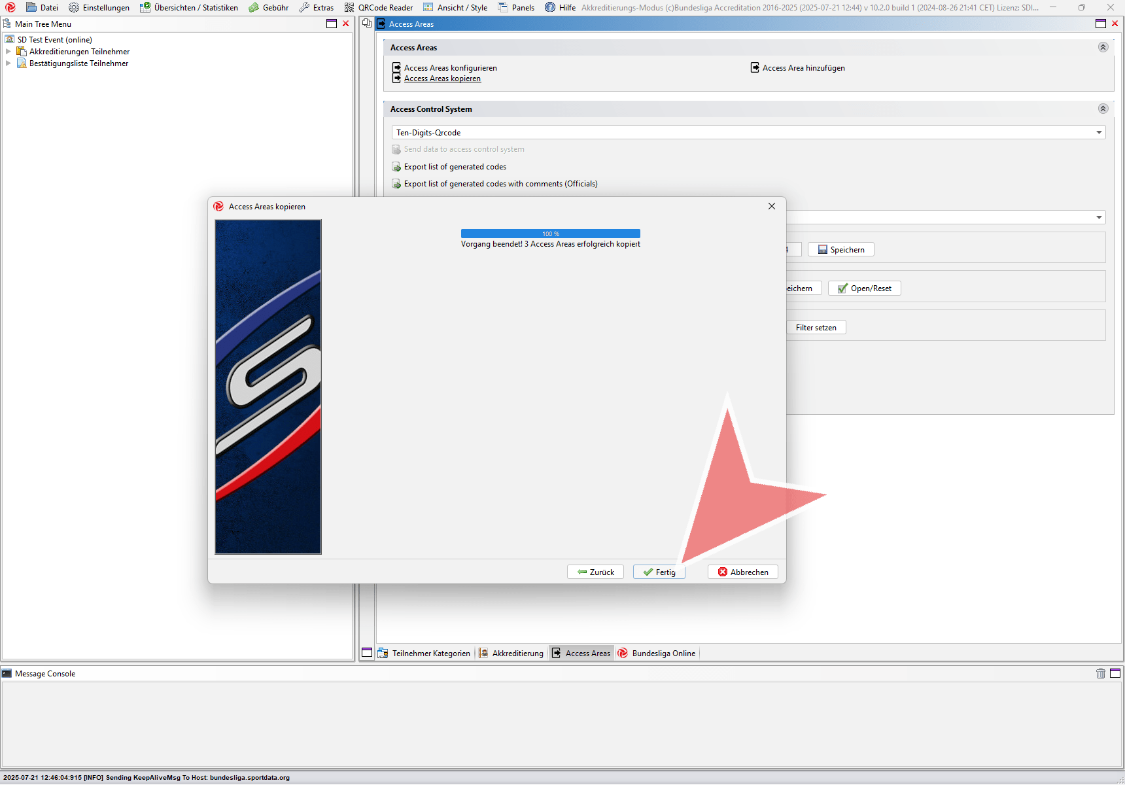Click Access Area hinzufügen
Viewport: 1125px width, 785px height.
coord(803,67)
